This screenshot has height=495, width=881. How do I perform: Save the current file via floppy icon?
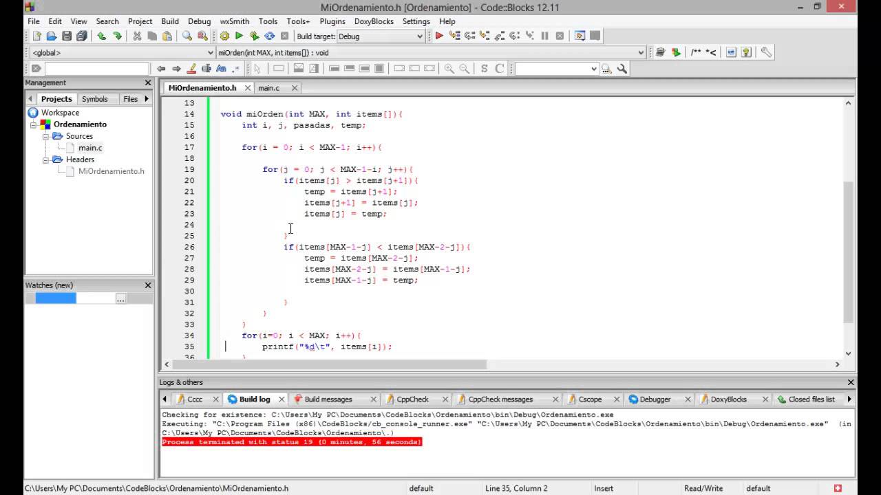click(67, 36)
